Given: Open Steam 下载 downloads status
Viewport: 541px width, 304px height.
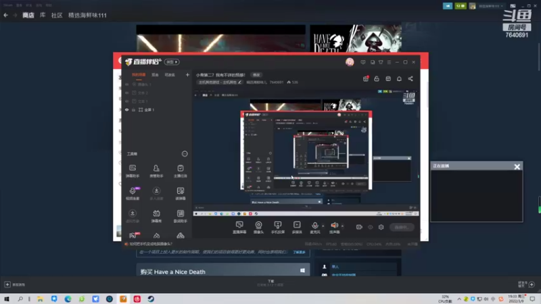Looking at the screenshot, I should [270, 283].
